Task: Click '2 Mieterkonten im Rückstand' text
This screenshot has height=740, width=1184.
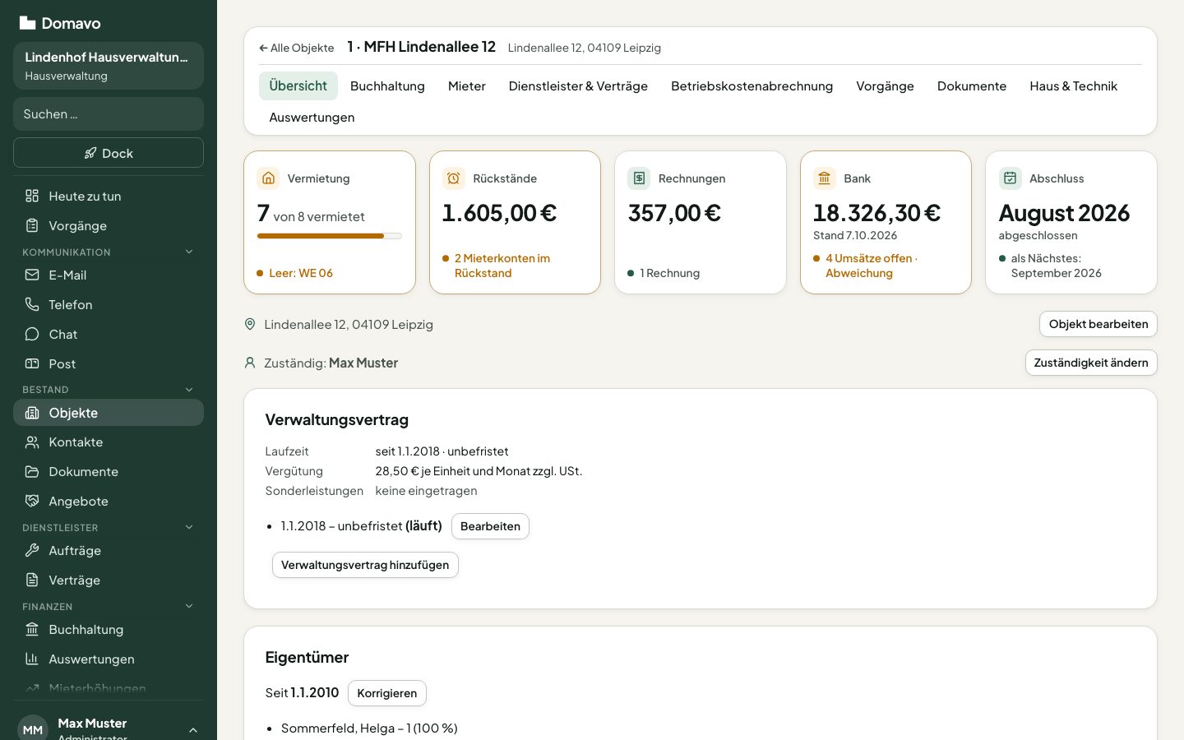Action: [502, 266]
